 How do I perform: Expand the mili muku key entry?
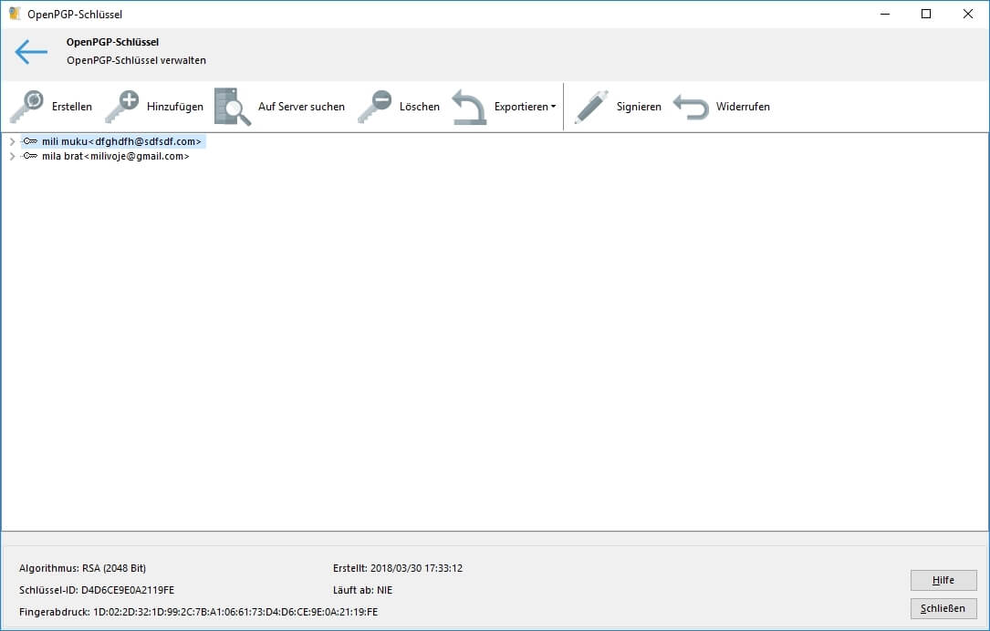point(12,142)
